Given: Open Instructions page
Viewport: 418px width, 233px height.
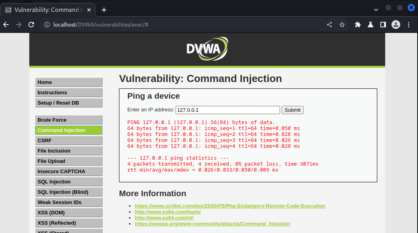Looking at the screenshot, I should coord(69,93).
